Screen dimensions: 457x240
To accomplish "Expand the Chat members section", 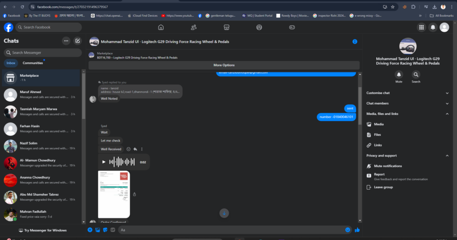I will (x=407, y=104).
